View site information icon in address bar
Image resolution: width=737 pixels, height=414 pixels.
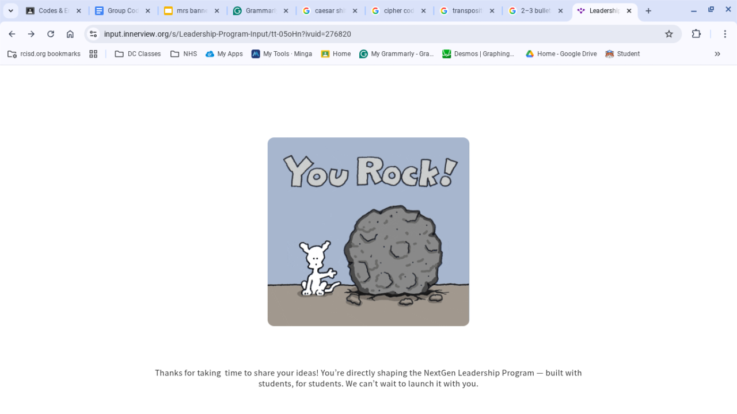94,34
